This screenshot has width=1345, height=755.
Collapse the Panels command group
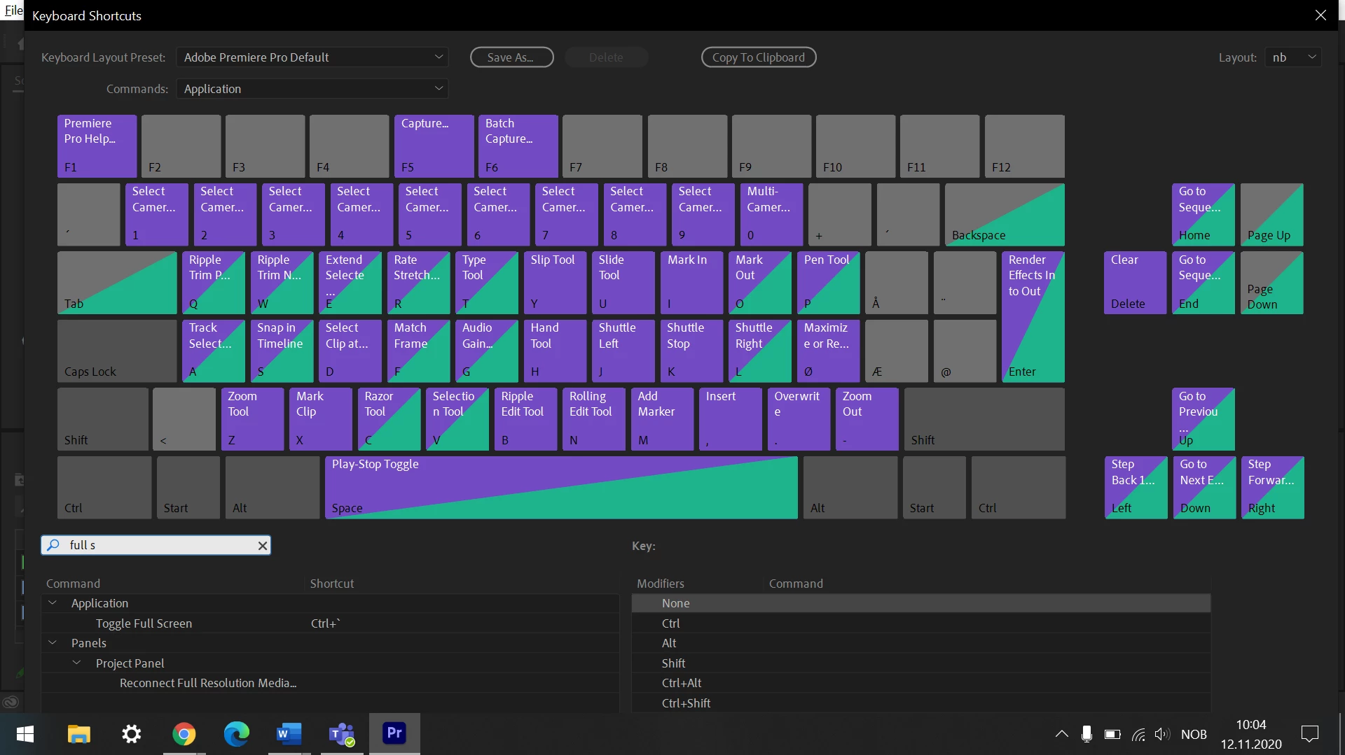coord(53,643)
